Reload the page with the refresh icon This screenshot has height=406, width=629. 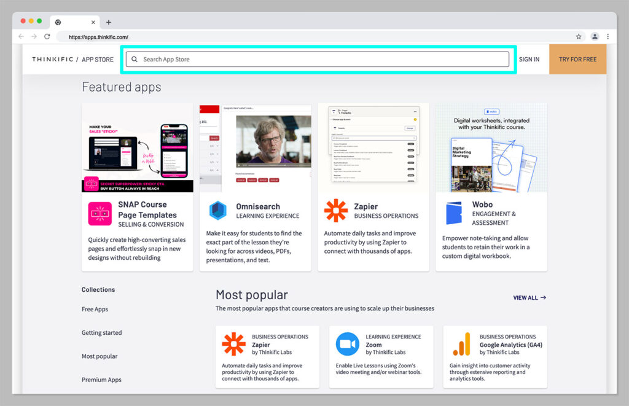click(x=47, y=36)
